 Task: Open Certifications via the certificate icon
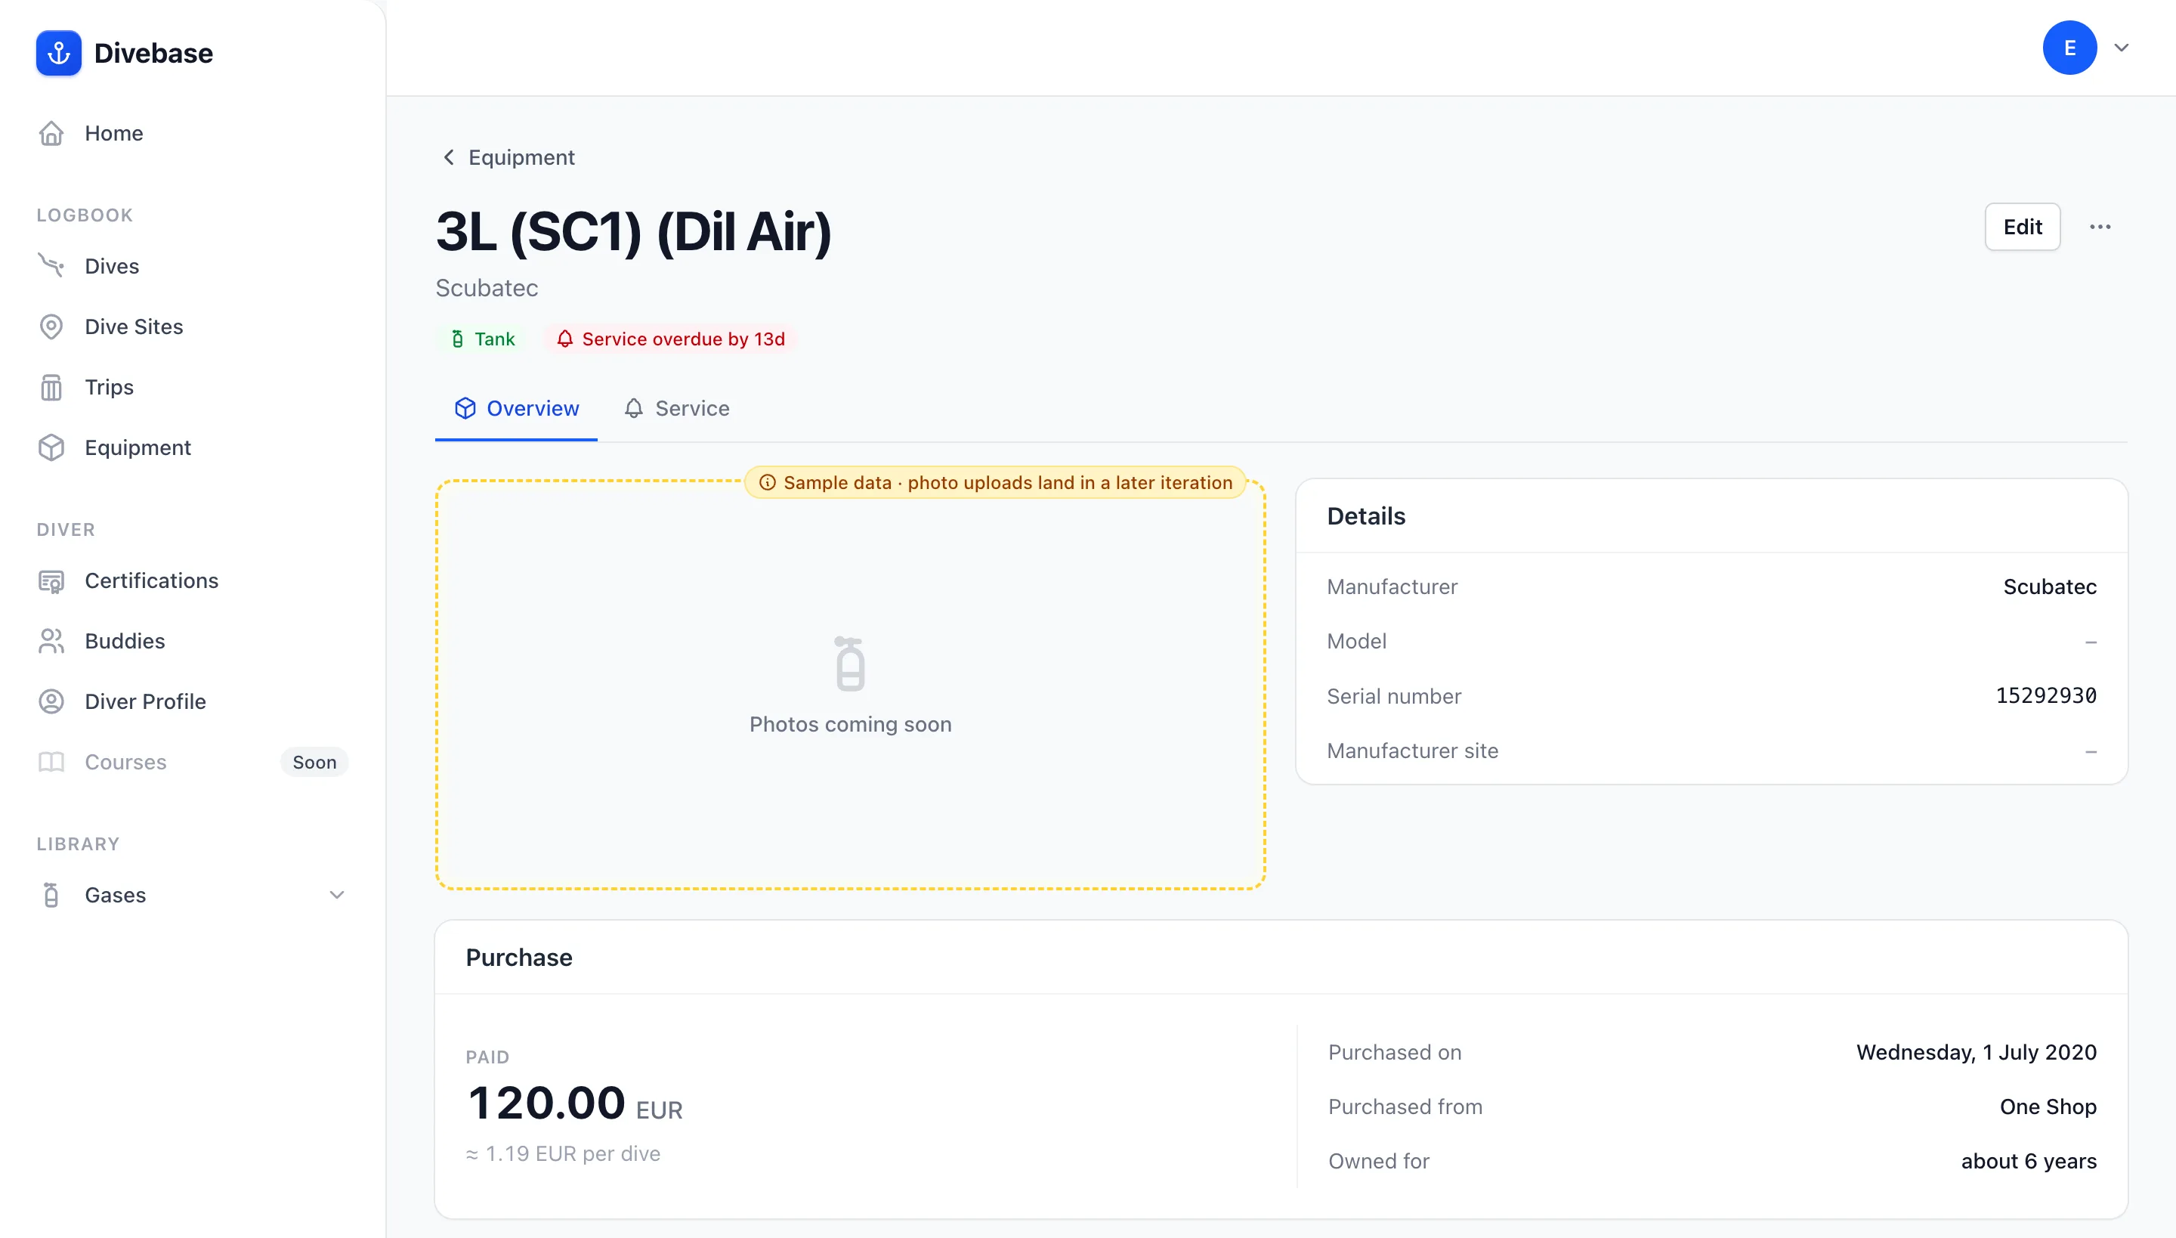(x=51, y=580)
